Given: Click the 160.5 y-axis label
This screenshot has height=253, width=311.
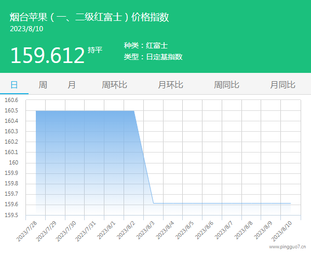Looking at the screenshot, I should (11, 110).
